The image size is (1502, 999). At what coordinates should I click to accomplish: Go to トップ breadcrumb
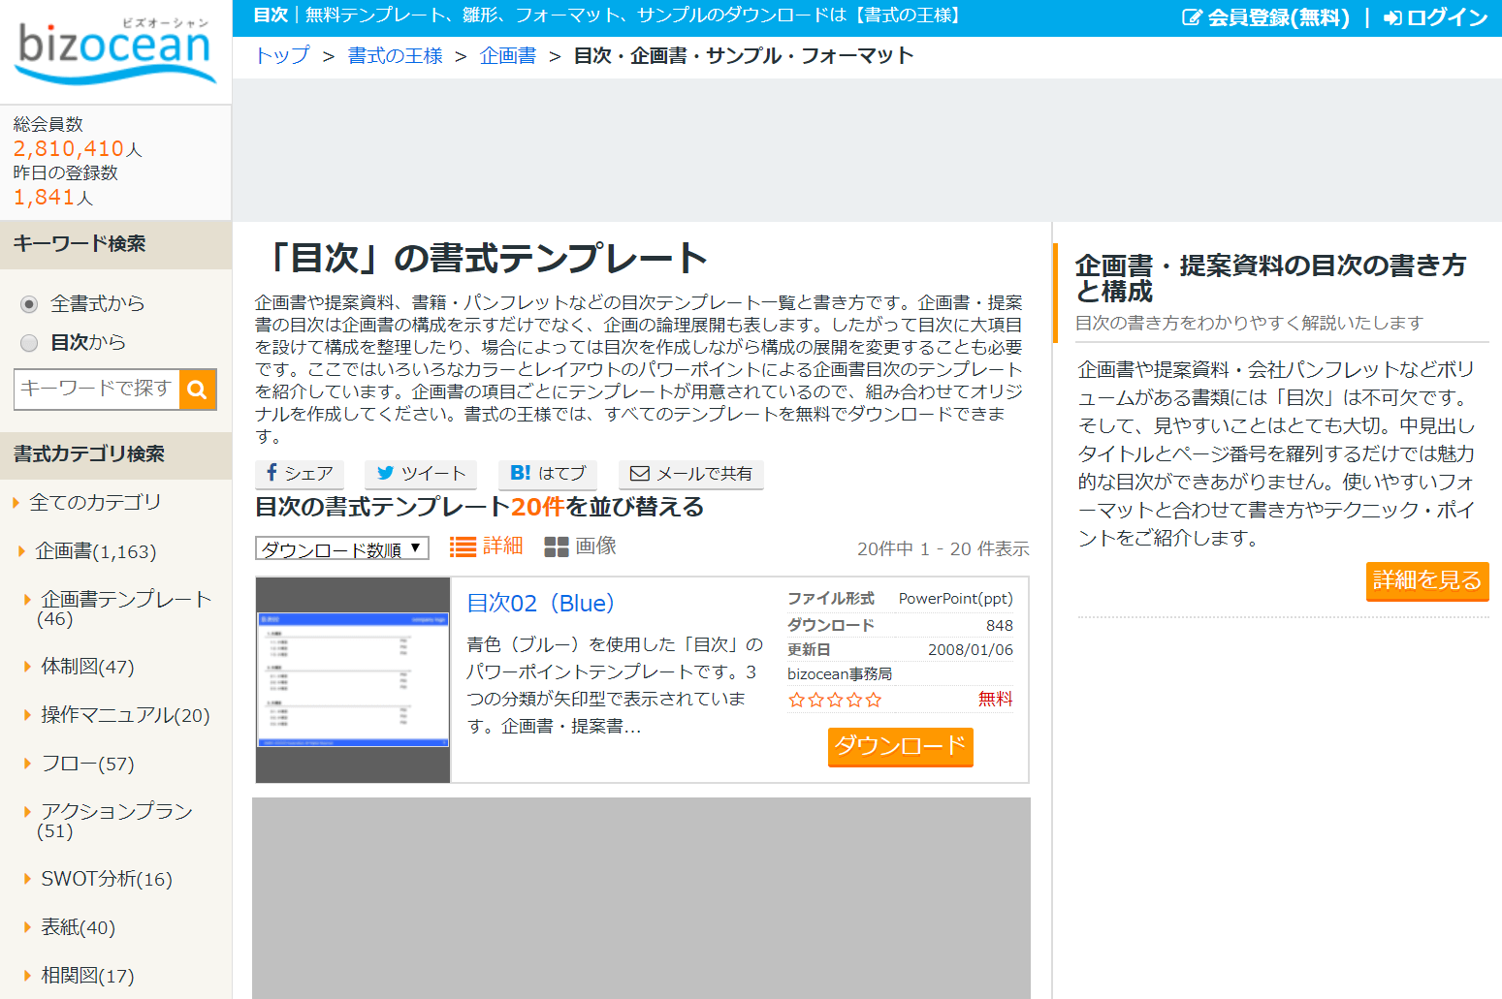[x=282, y=55]
